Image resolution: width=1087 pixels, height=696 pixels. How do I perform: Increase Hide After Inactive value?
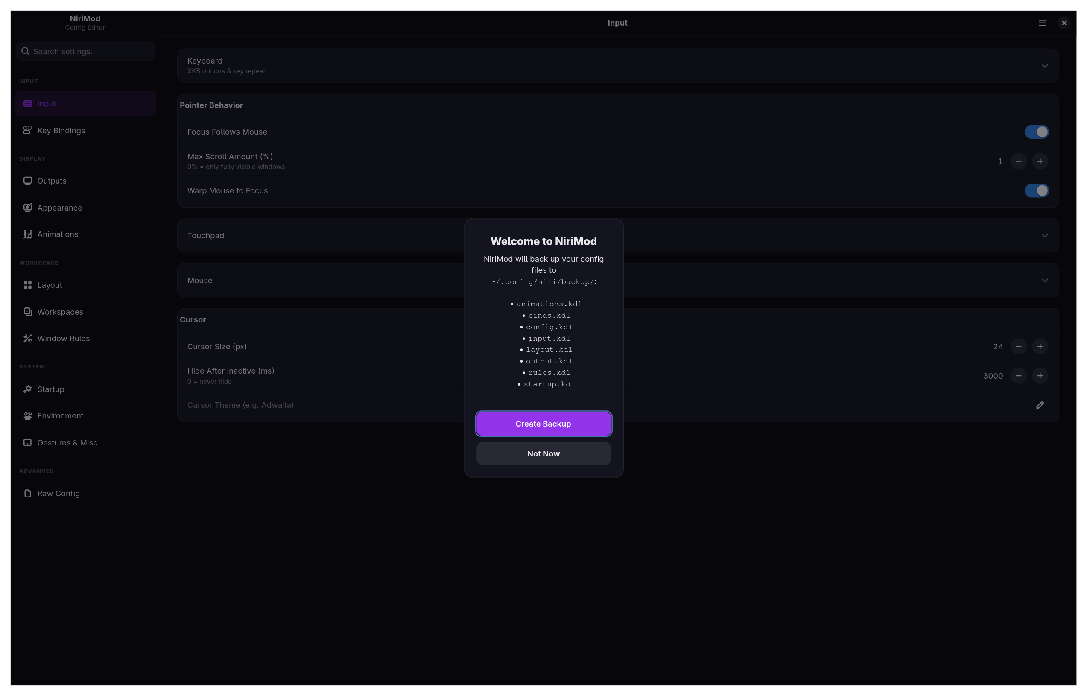point(1040,376)
